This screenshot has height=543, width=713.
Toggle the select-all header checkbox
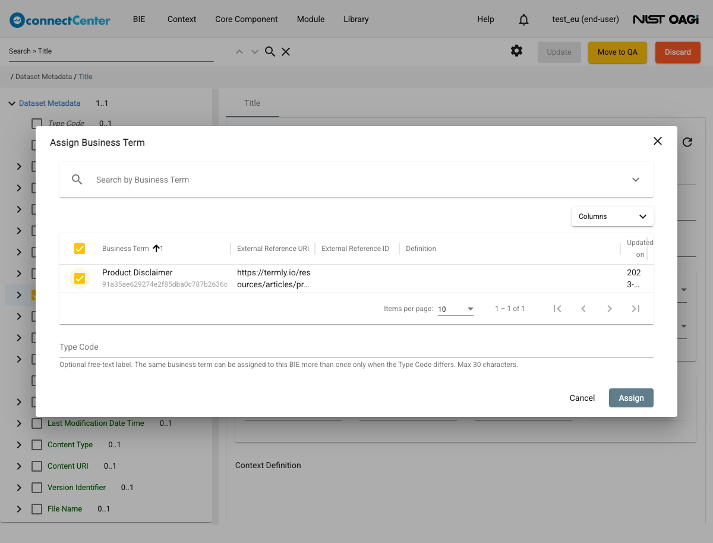[x=80, y=249]
